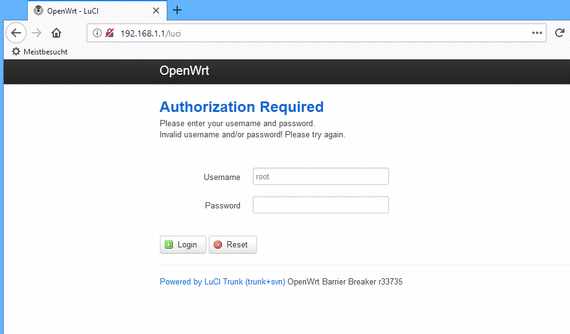This screenshot has width=570, height=334.
Task: Focus the Password input field
Action: click(x=321, y=205)
